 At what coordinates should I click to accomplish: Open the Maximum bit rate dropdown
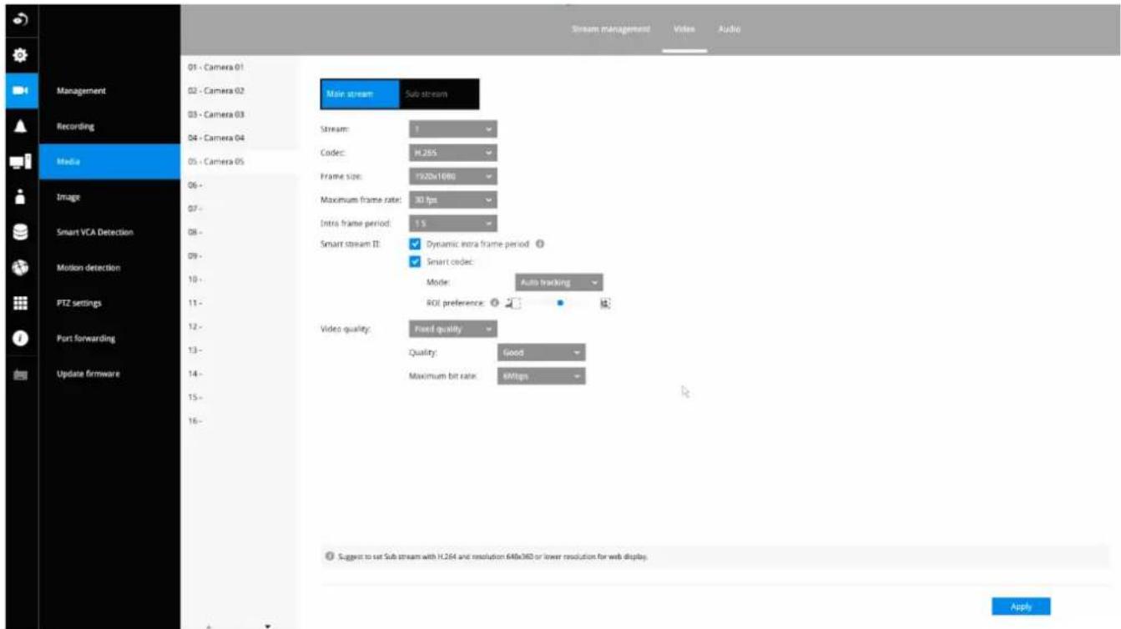click(542, 376)
